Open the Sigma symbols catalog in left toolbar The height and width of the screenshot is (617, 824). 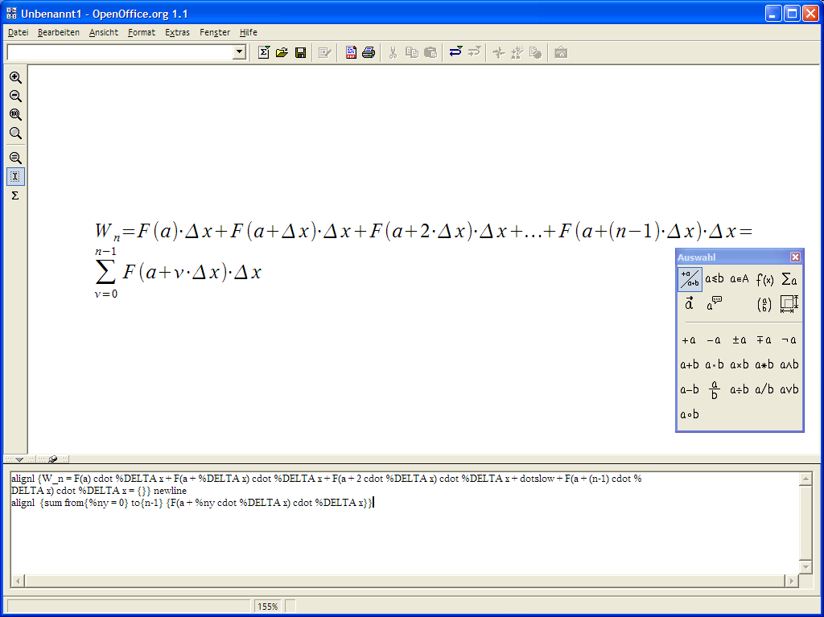(x=15, y=195)
